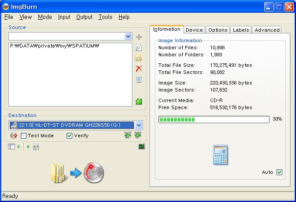Screen dimensions: 296x202
Task: Click the green play arrow before disc icon
Action: pos(28,147)
